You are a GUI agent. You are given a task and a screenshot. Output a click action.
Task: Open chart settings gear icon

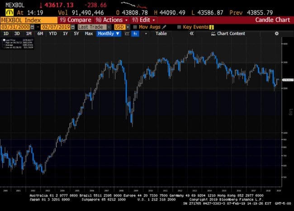276,34
